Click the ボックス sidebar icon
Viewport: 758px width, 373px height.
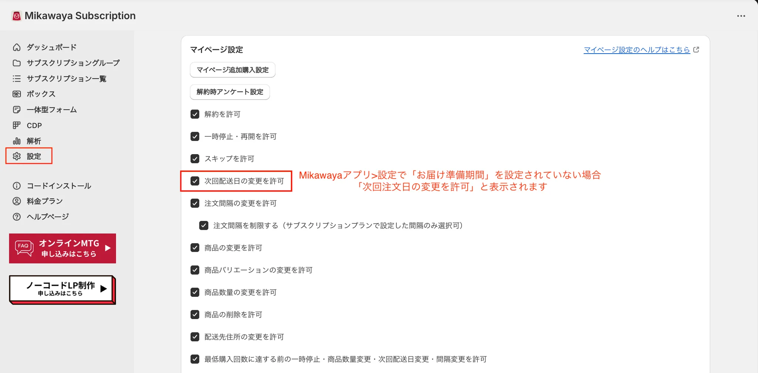pyautogui.click(x=17, y=94)
